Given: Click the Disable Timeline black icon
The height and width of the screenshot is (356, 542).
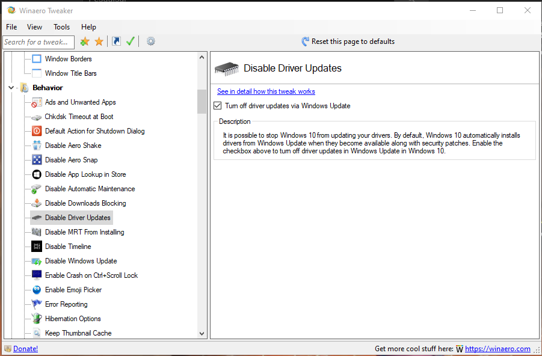Looking at the screenshot, I should [x=37, y=247].
